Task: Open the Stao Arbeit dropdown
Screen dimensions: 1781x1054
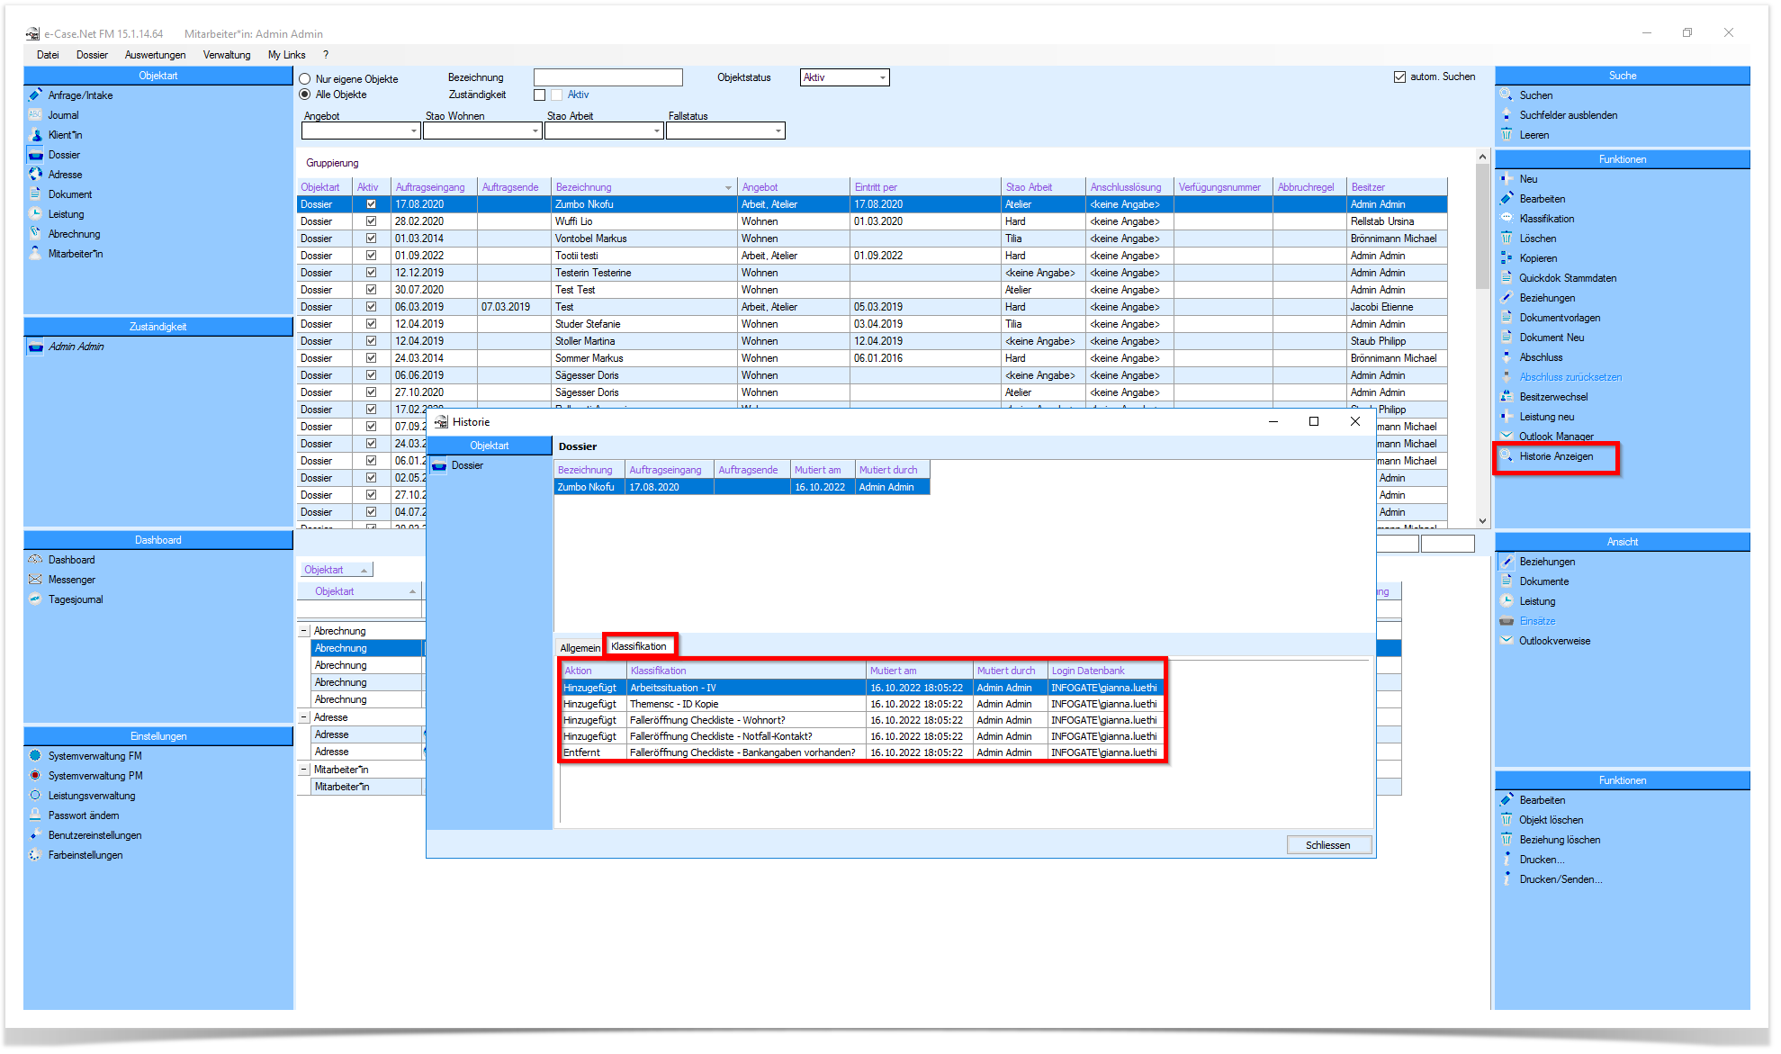Action: tap(656, 131)
